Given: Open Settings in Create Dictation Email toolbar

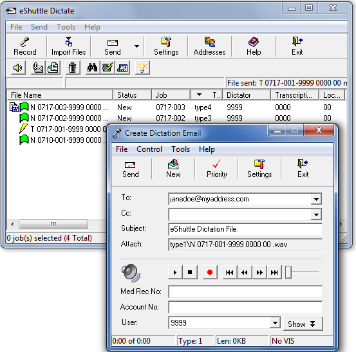Looking at the screenshot, I should click(x=259, y=169).
